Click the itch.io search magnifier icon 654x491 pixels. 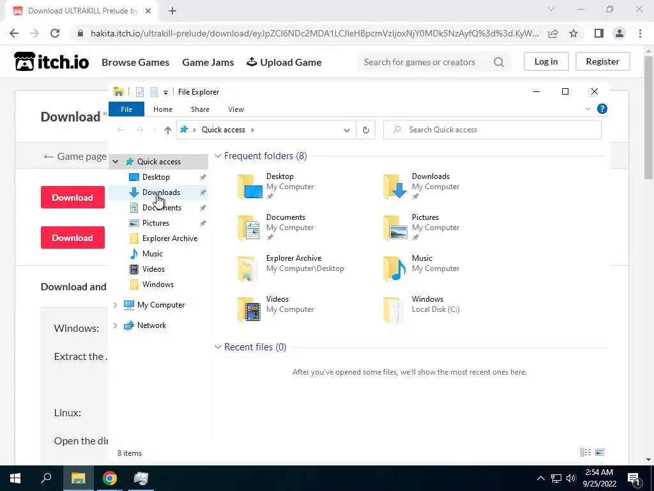pos(499,62)
